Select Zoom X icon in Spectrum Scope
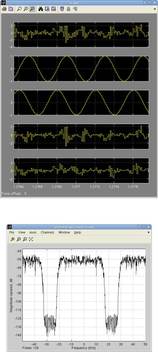Screen dimensions: 158x352 pyautogui.click(x=19, y=239)
